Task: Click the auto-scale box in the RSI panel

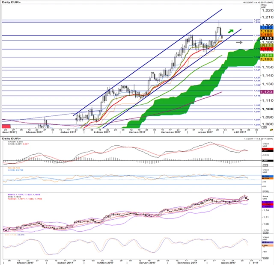Action: tap(265, 191)
